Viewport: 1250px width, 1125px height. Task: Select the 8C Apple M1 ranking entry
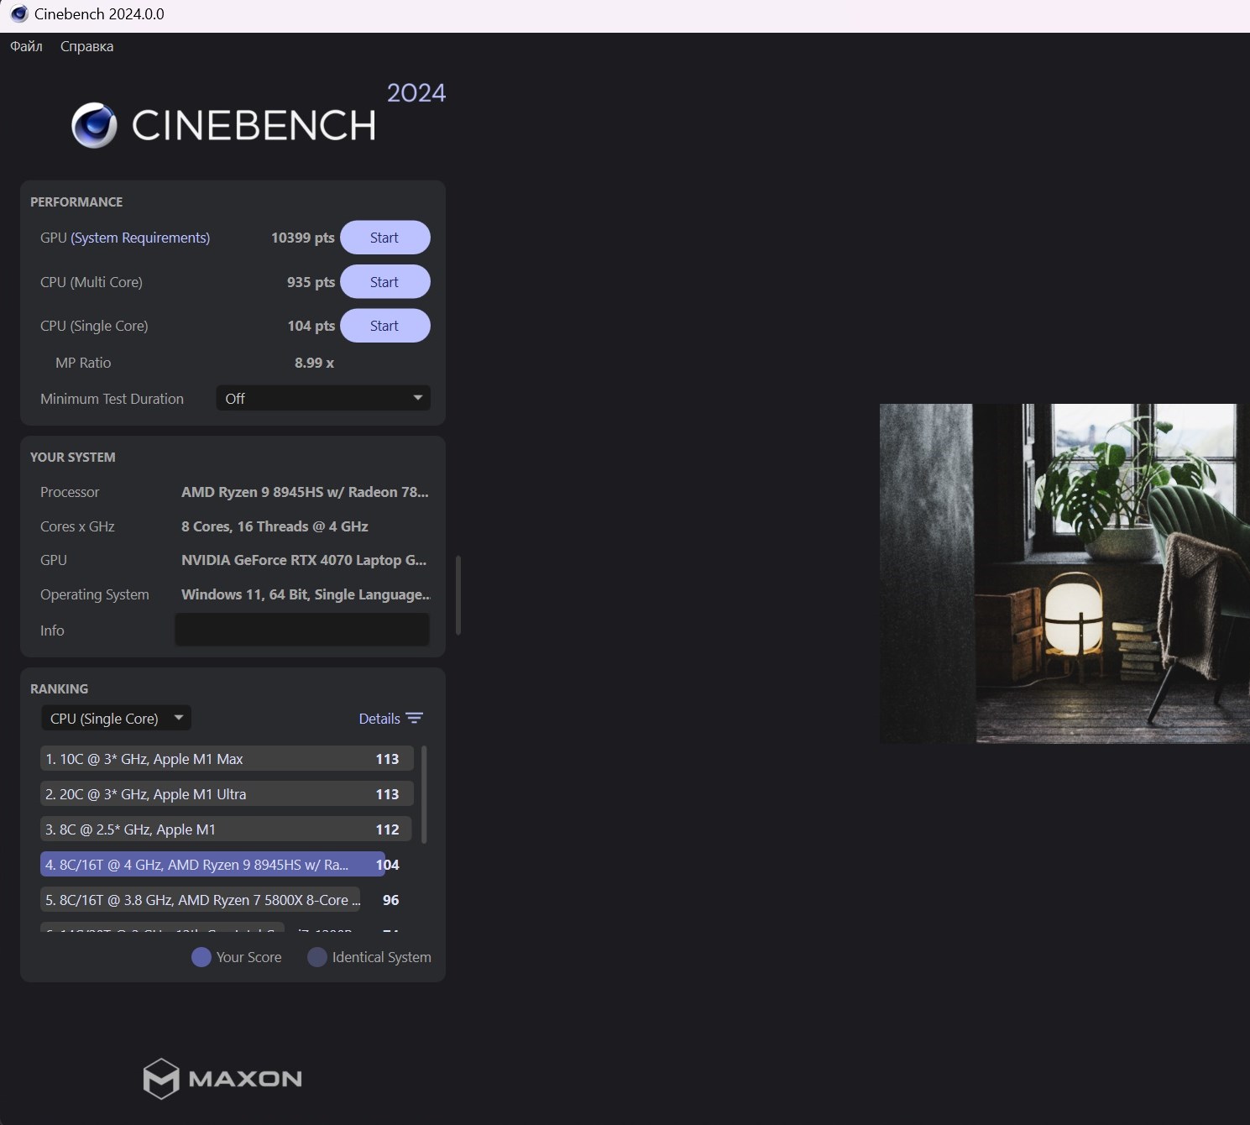[227, 829]
